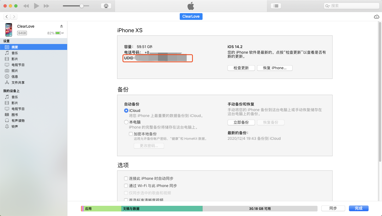Click 检查更新 to check for iOS updates
This screenshot has height=216, width=382.
pos(241,68)
